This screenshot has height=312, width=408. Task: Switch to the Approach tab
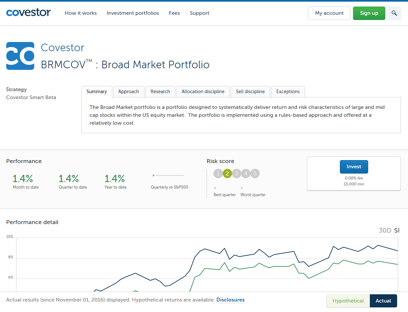pyautogui.click(x=129, y=92)
